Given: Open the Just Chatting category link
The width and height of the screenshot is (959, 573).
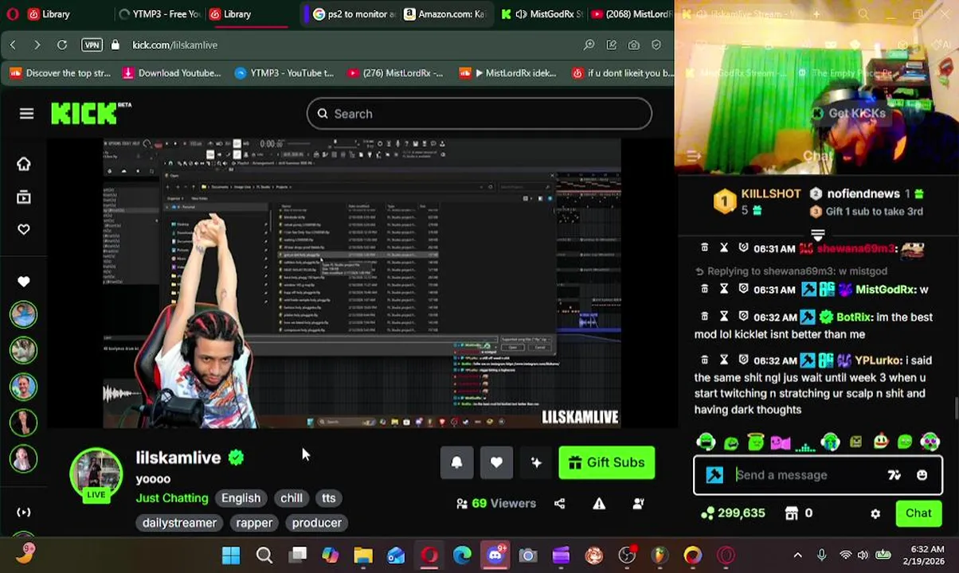Looking at the screenshot, I should 172,498.
